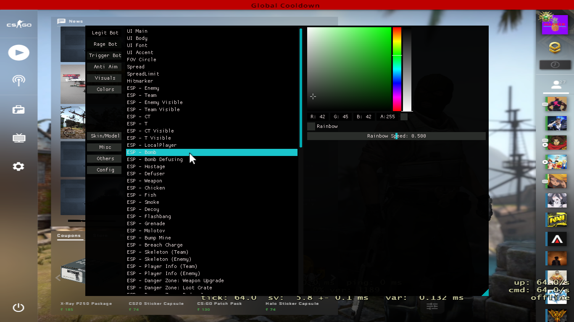The image size is (574, 322).
Task: Open the Visuals tab
Action: [x=105, y=78]
